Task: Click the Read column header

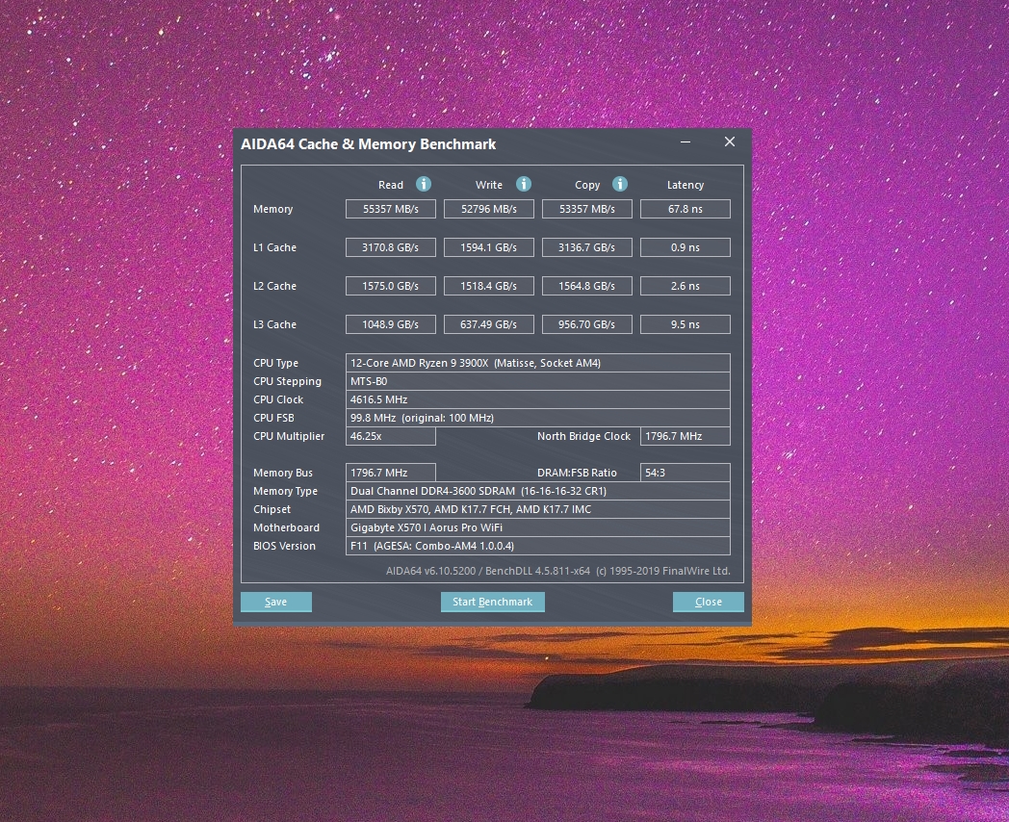Action: [x=391, y=185]
